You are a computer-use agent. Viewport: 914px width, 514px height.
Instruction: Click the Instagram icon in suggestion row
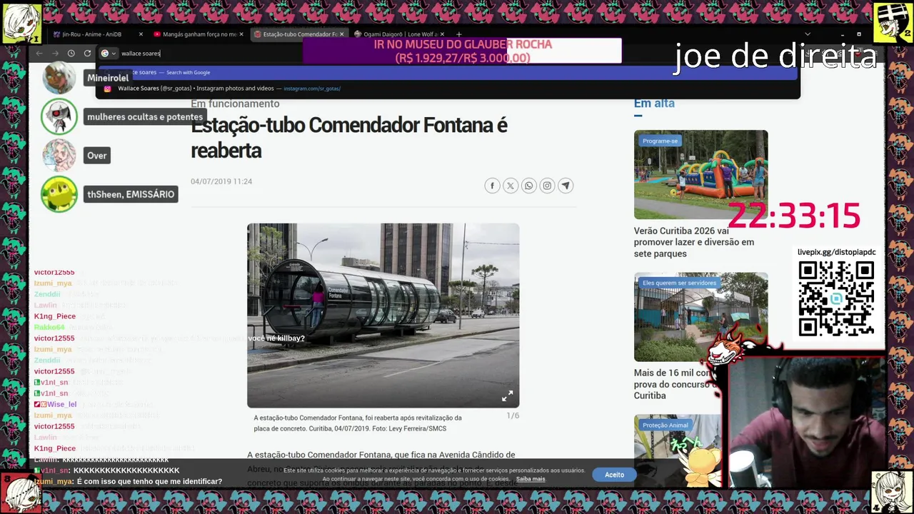point(107,89)
